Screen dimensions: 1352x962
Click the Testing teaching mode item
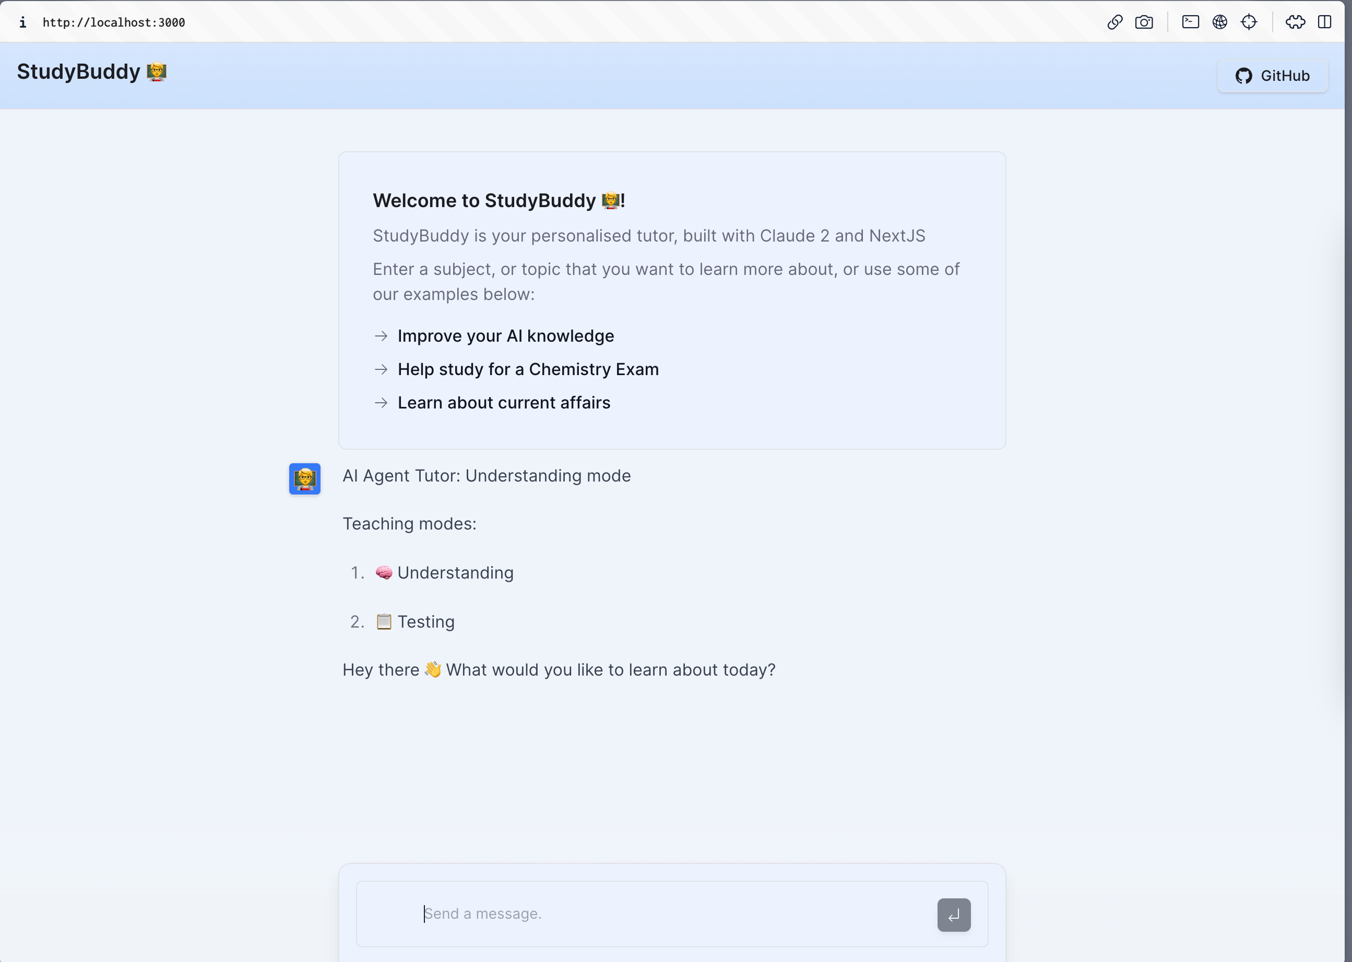pos(425,622)
